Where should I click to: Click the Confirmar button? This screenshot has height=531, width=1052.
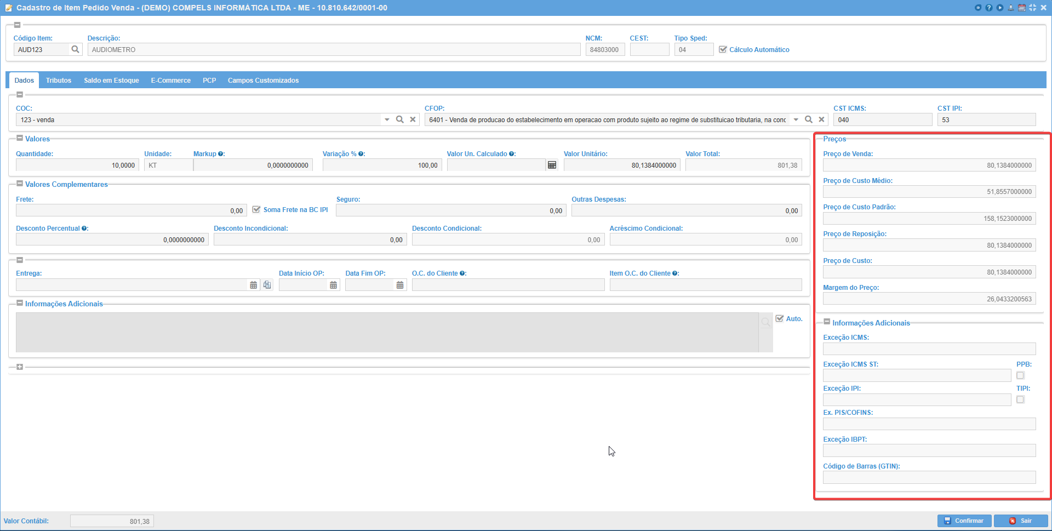(x=964, y=521)
